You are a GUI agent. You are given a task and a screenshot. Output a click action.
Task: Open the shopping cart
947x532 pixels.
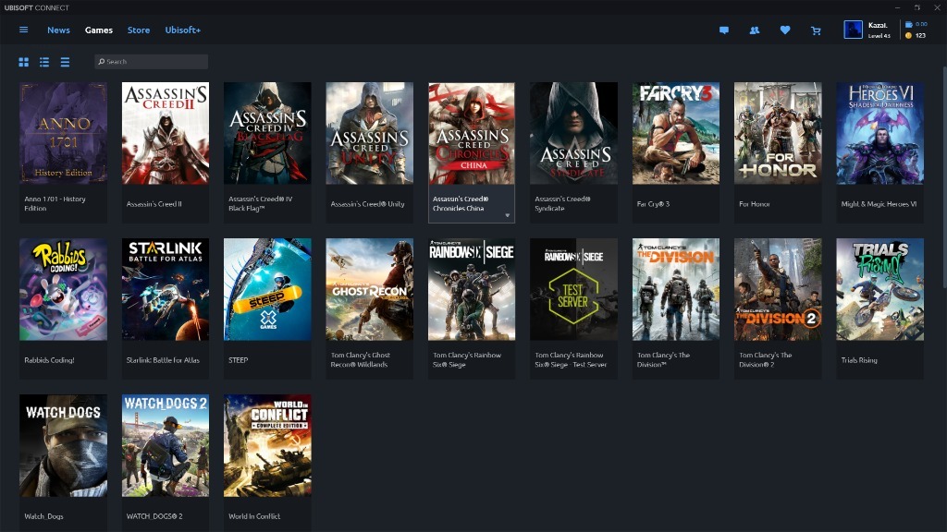pos(816,30)
